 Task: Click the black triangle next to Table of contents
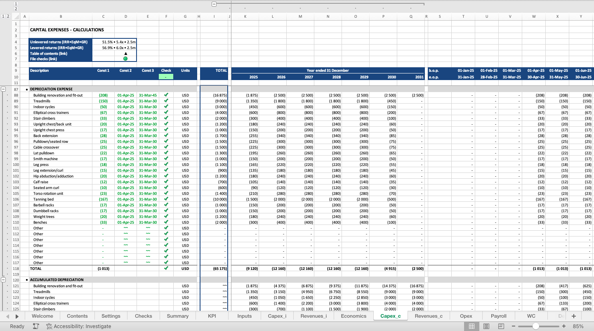(125, 53)
